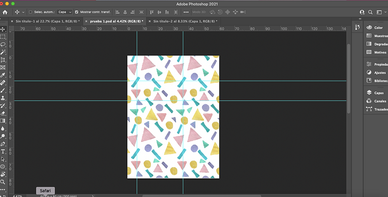Open the Motivos patterns panel
Viewport: 388px width, 197px height.
click(377, 52)
